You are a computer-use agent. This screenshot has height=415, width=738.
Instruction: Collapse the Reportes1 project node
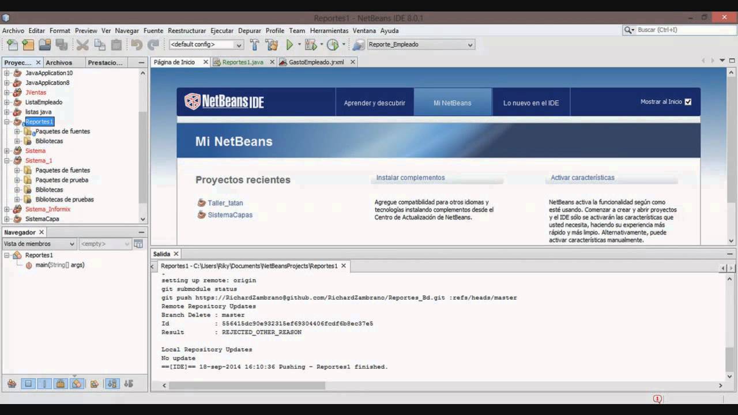coord(7,122)
